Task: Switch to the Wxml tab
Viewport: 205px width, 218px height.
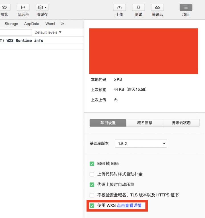Action: tap(50, 24)
